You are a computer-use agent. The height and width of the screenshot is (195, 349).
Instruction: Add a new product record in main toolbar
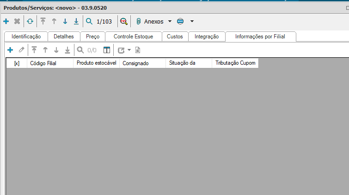coord(6,21)
